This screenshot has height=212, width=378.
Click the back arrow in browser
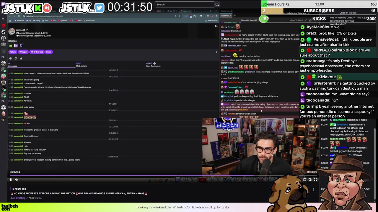9,16
